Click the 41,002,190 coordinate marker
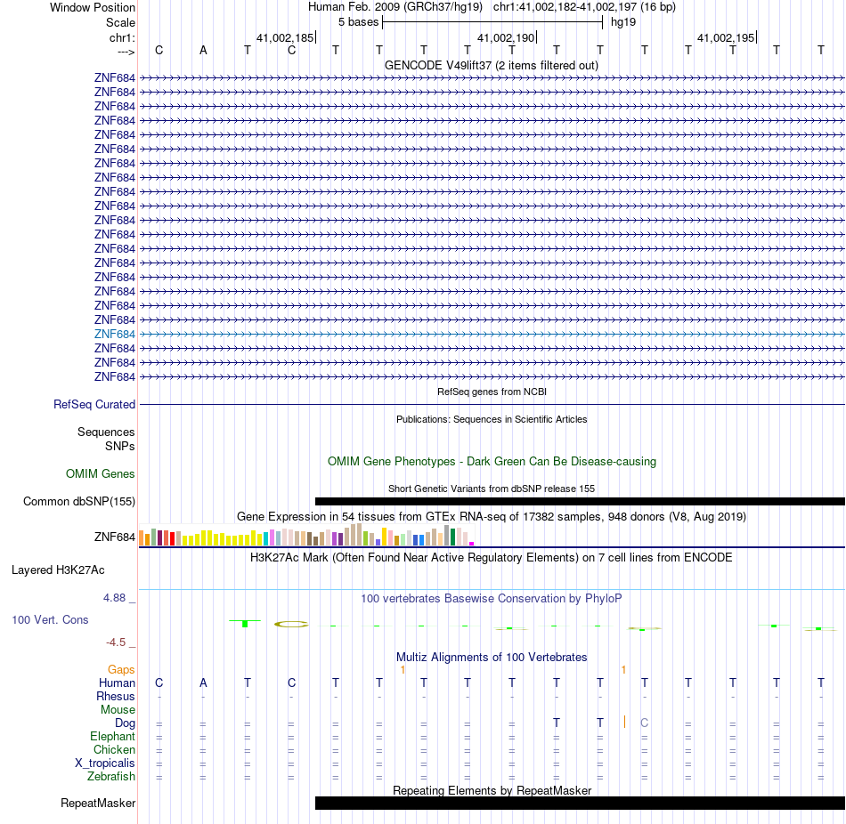The width and height of the screenshot is (846, 824). point(506,37)
